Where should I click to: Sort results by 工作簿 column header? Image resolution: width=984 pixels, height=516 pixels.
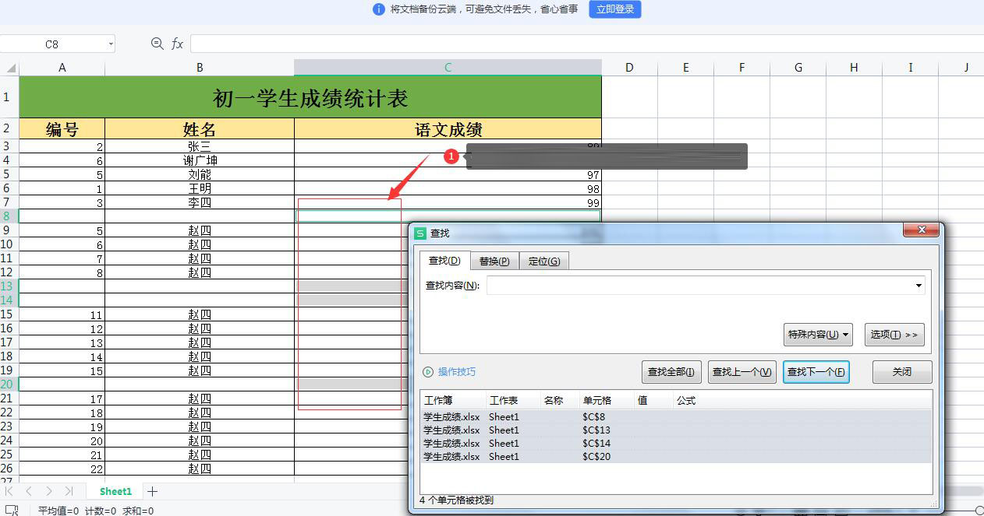[x=453, y=400]
